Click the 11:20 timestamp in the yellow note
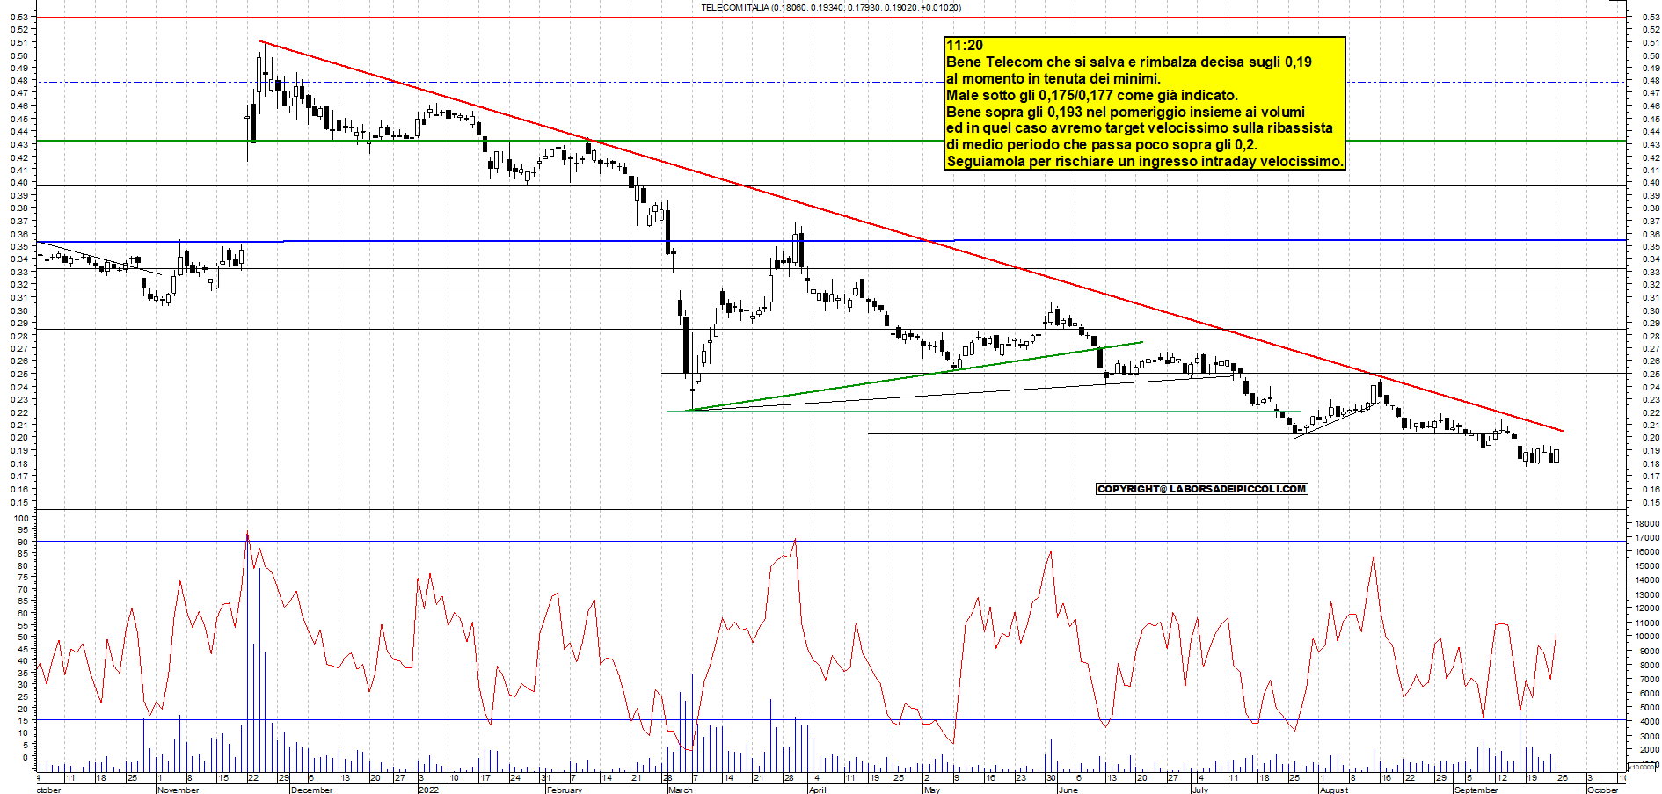1662x794 pixels. click(x=965, y=46)
